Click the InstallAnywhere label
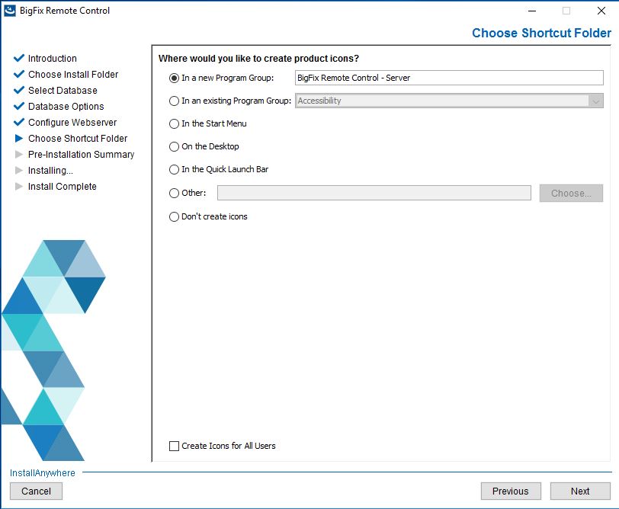 [43, 473]
